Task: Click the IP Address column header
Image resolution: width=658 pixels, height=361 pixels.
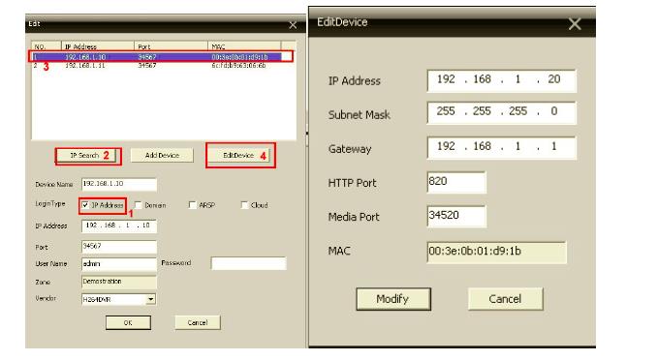Action: click(98, 46)
